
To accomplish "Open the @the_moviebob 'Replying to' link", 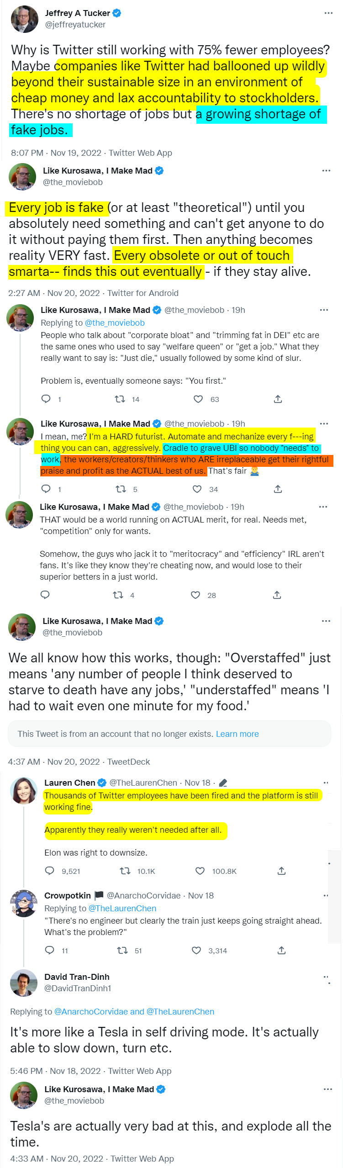I will [x=115, y=323].
